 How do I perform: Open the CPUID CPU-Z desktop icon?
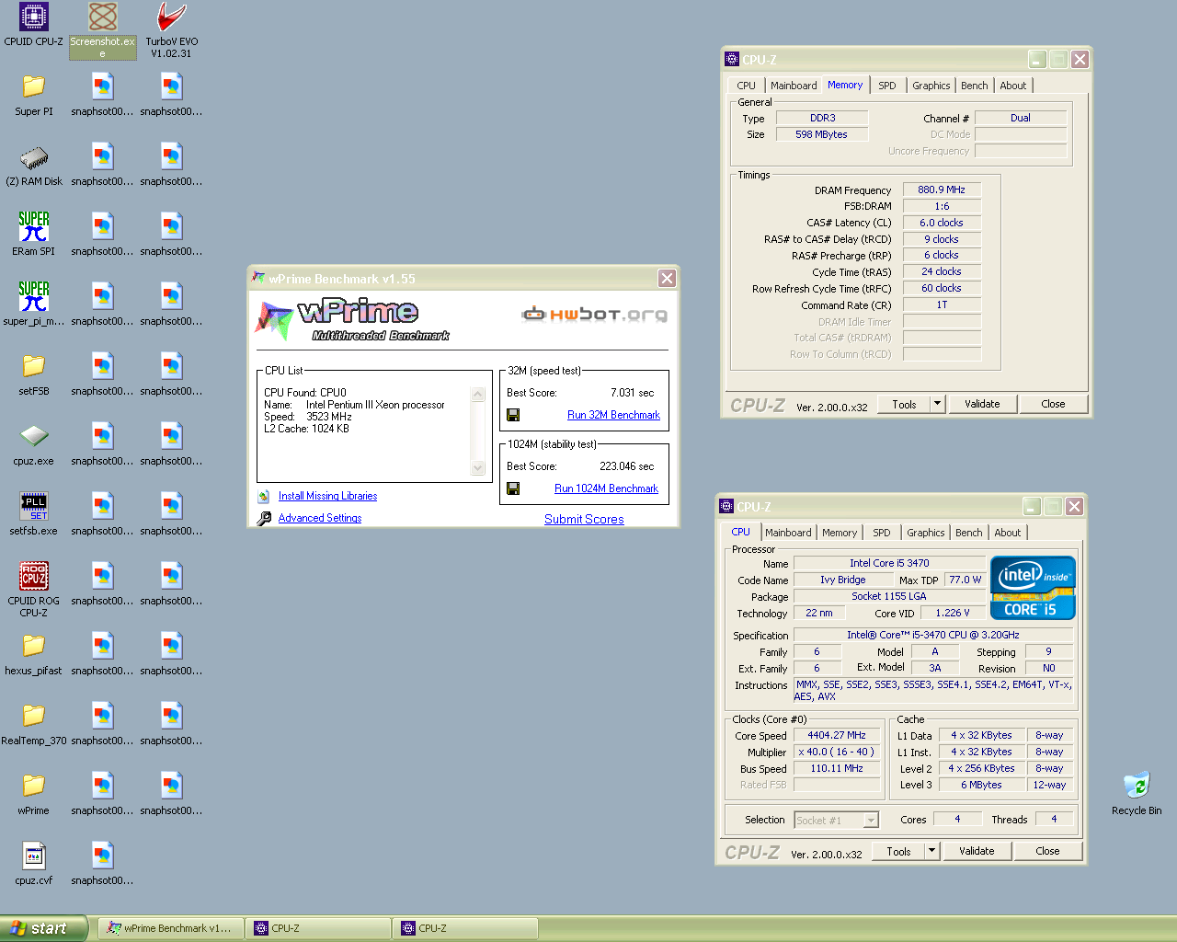pos(34,25)
